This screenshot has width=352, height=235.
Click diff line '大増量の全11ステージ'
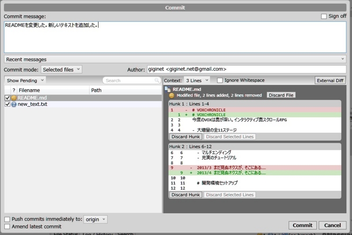tap(255, 130)
